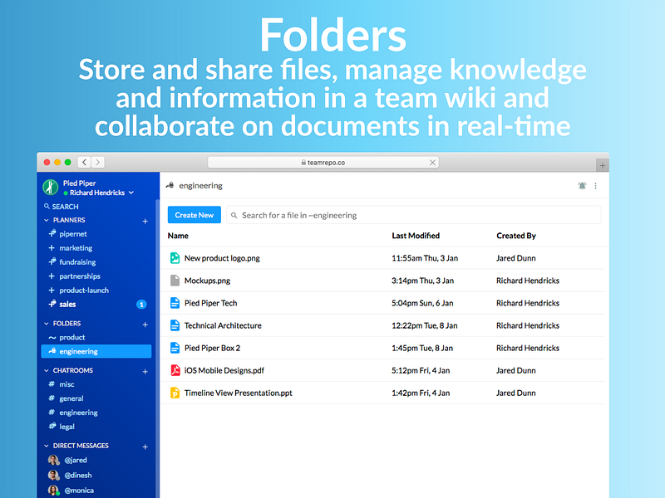Open a new browser tab with plus
Screen dimensions: 665x498
(602, 165)
